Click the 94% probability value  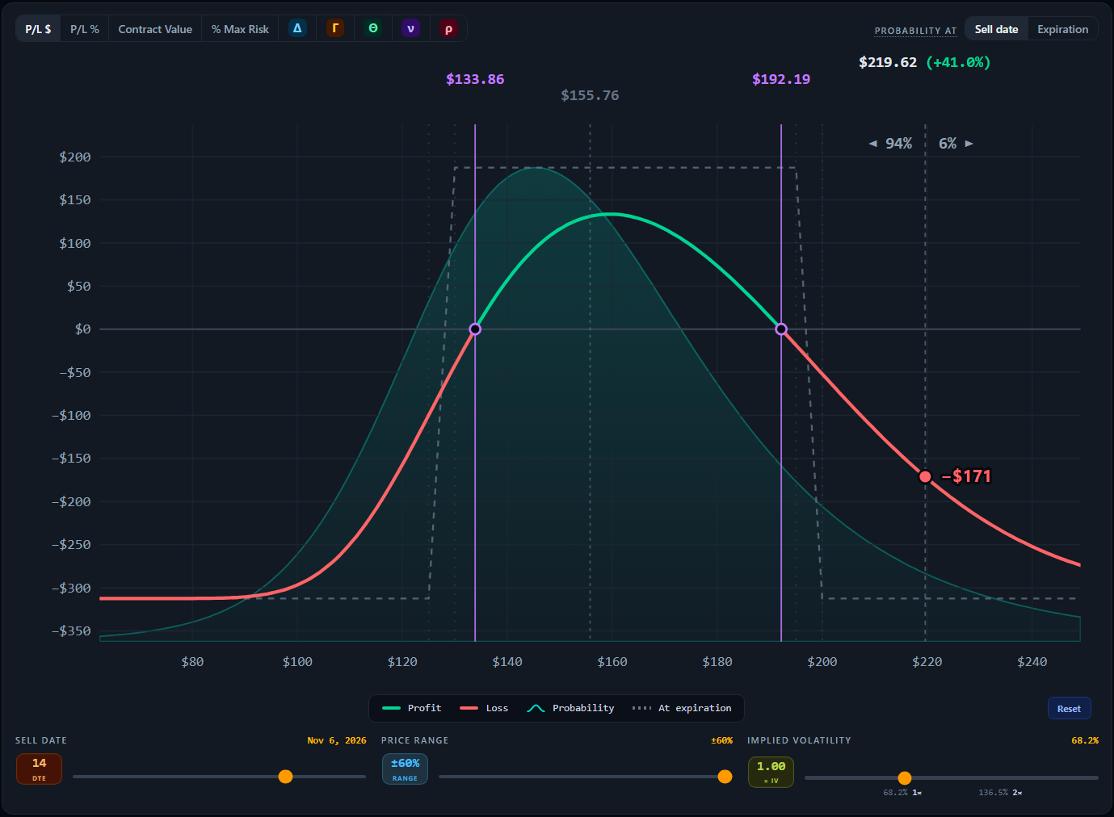pyautogui.click(x=898, y=144)
